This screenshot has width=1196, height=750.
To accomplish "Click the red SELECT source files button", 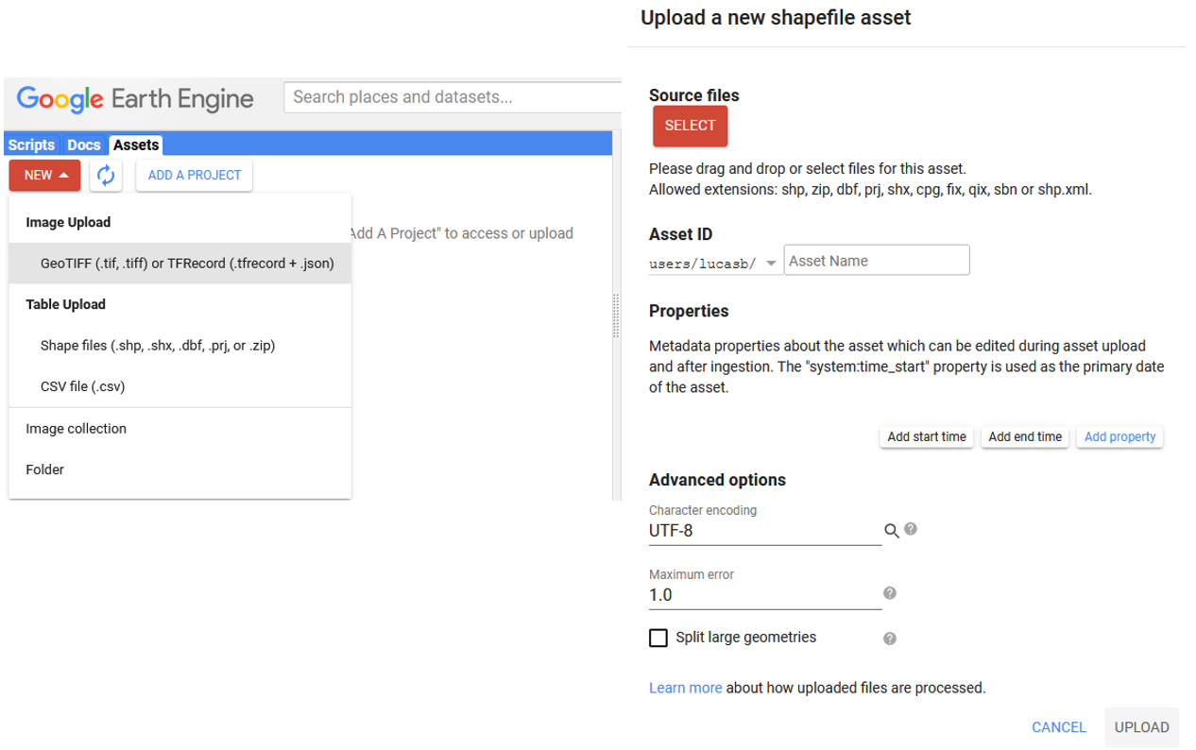I will [x=690, y=126].
